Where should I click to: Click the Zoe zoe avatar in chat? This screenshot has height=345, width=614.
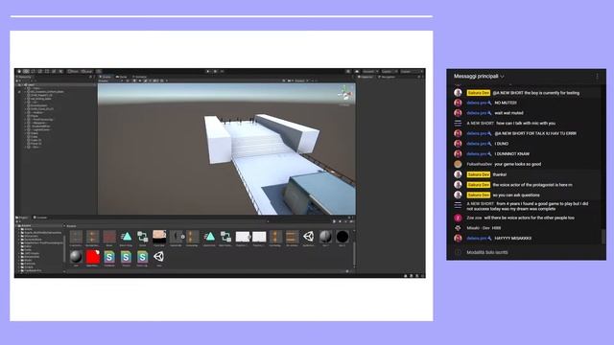click(x=458, y=218)
